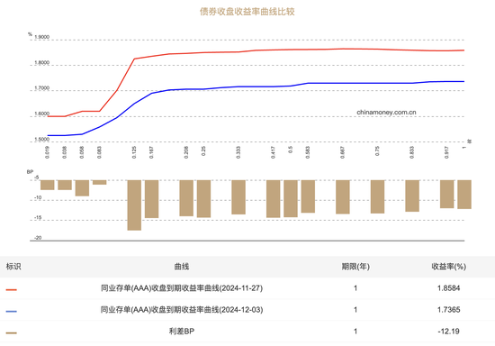The image size is (495, 346).
Task: Click the 0.25 x-axis term label
Action: 203,151
